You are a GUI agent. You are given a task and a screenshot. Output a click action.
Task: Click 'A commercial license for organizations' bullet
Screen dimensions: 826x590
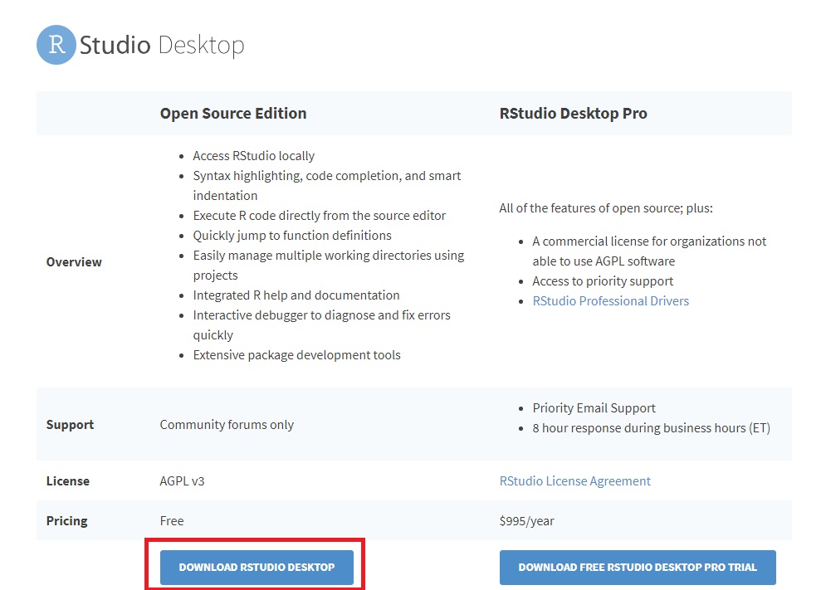pos(649,251)
